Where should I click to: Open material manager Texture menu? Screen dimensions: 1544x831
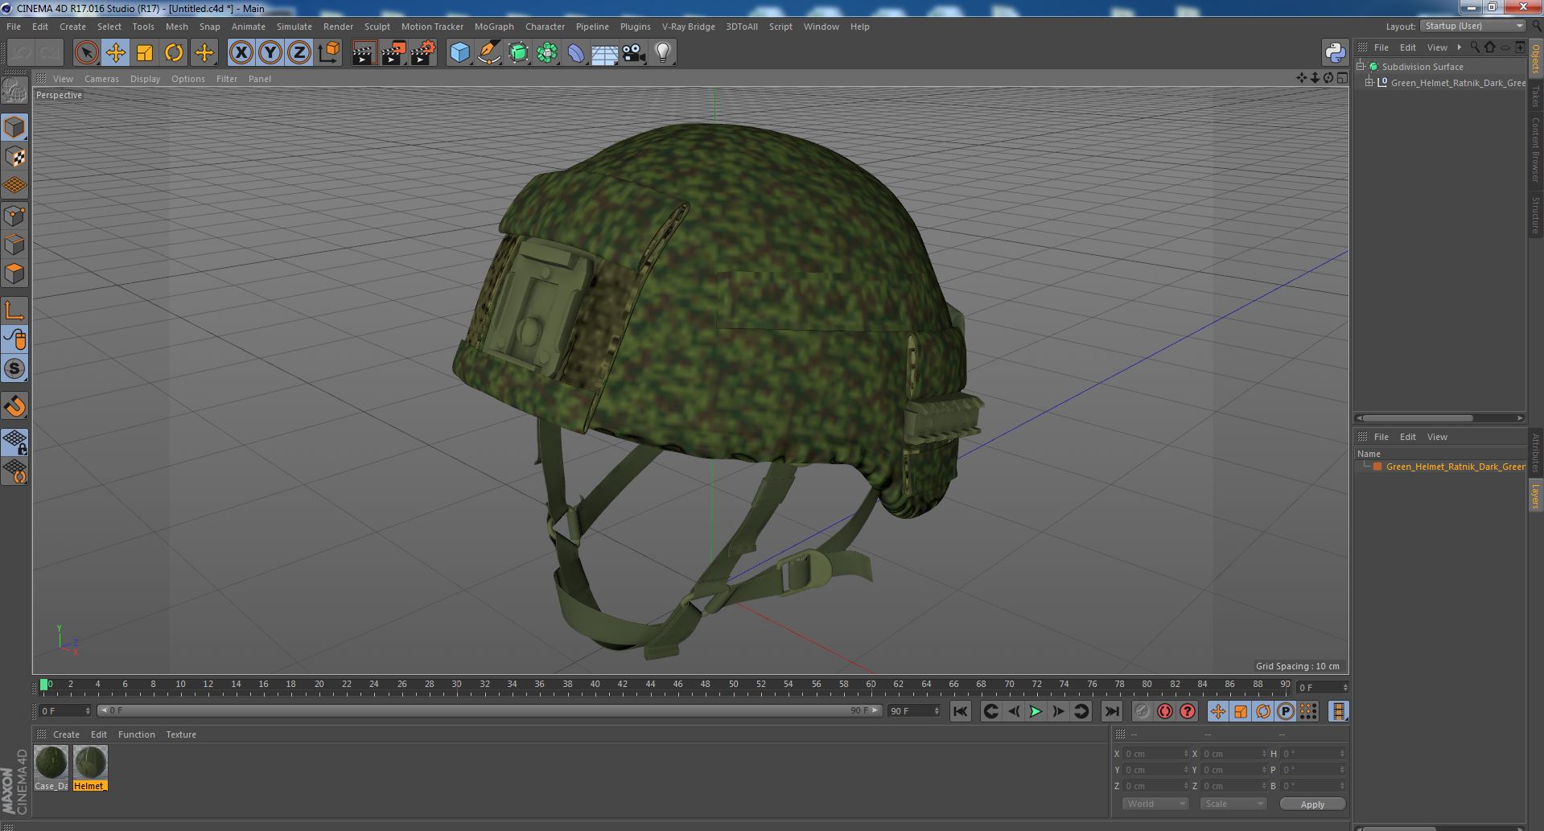[181, 734]
